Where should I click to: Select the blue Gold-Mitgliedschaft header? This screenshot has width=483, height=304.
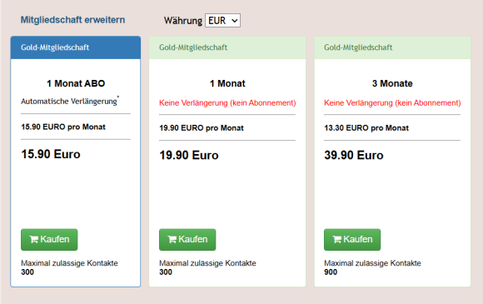coord(76,47)
